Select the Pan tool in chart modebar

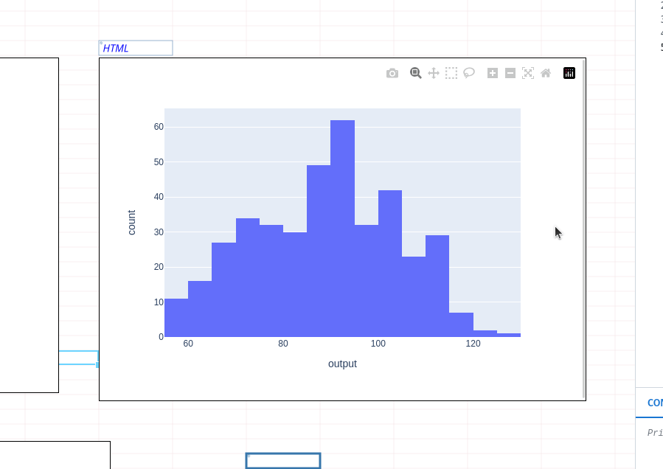click(434, 73)
